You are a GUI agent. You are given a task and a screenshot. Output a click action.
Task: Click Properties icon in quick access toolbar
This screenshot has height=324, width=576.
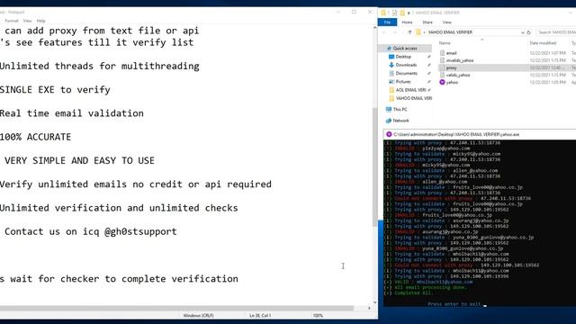point(394,13)
